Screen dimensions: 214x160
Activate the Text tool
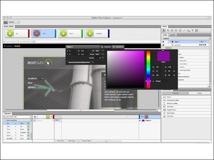click(x=193, y=30)
